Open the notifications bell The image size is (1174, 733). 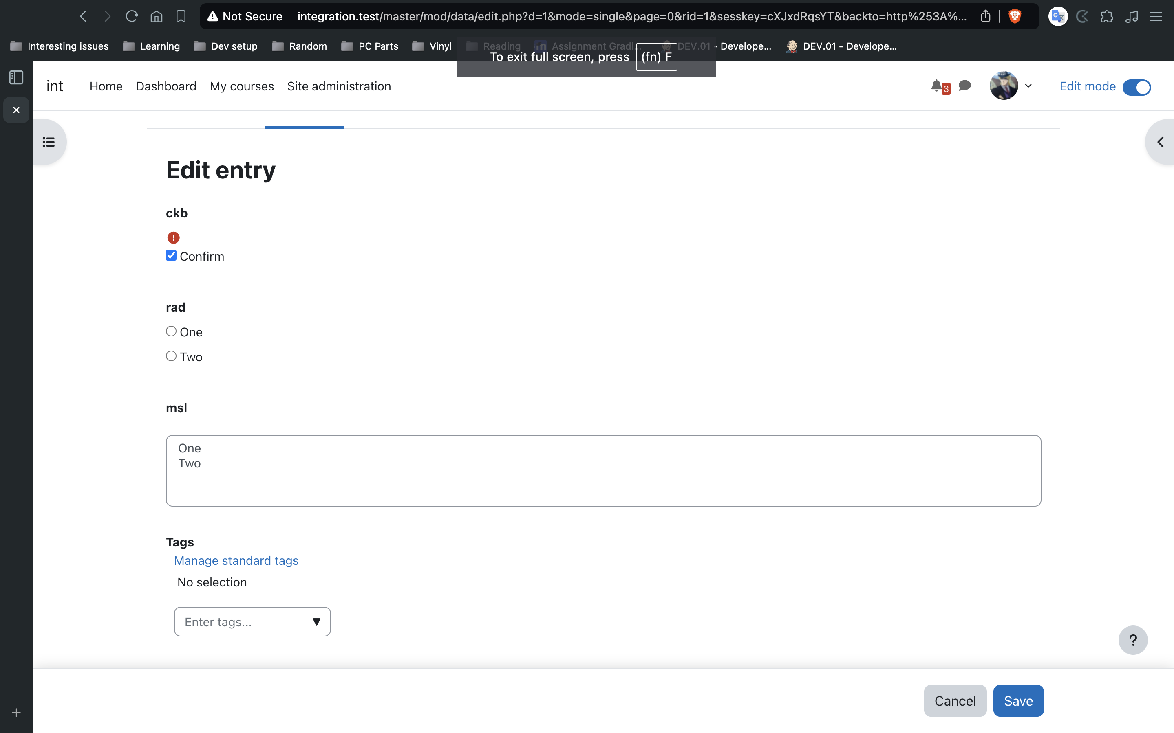(937, 86)
